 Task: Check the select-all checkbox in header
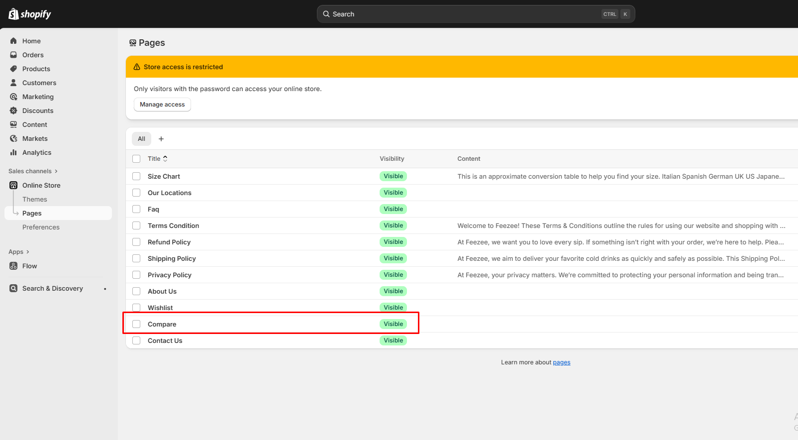coord(136,159)
